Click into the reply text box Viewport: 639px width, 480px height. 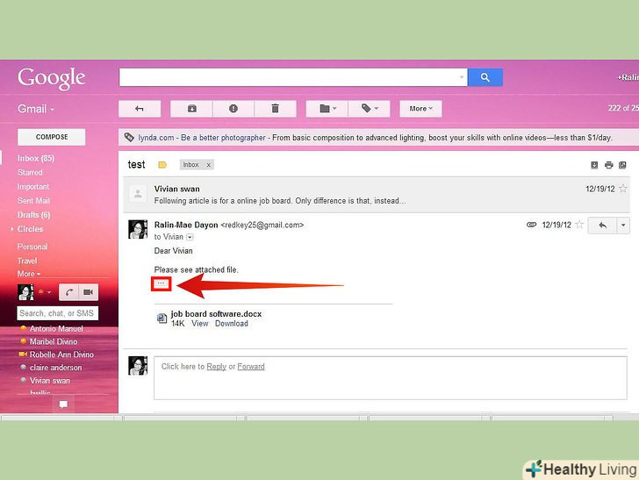tap(391, 378)
